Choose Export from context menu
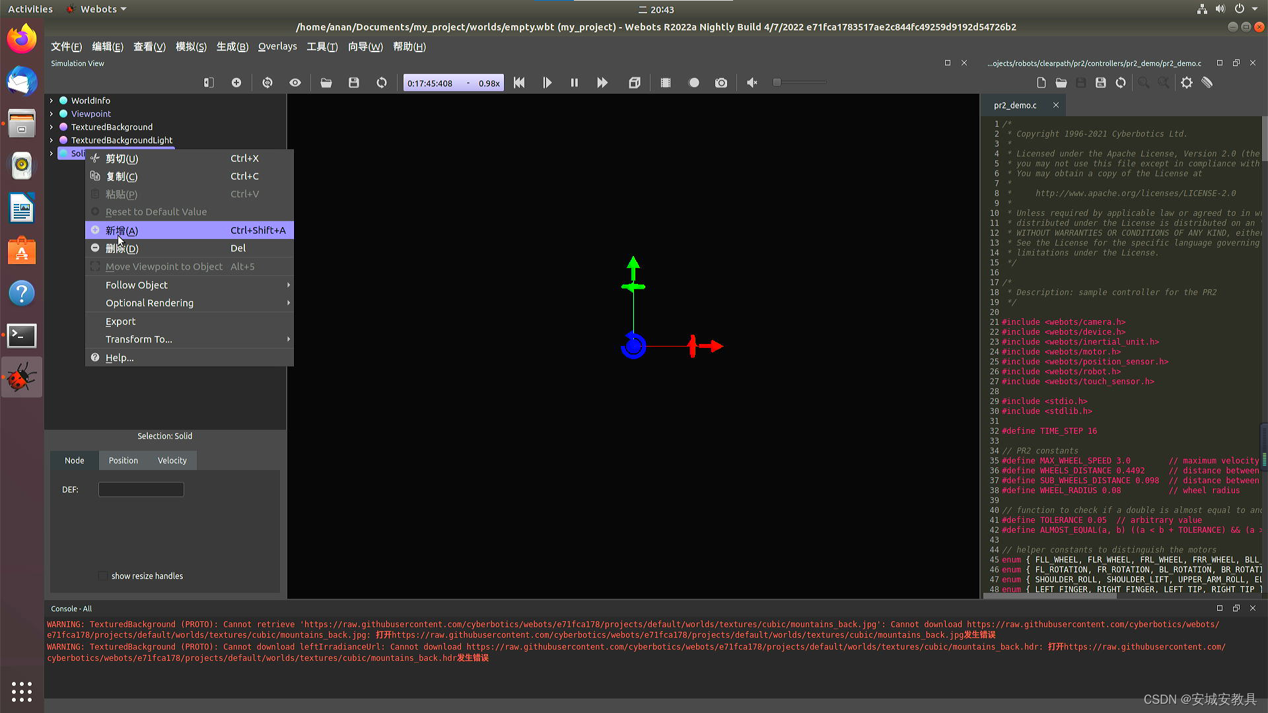 coord(190,321)
